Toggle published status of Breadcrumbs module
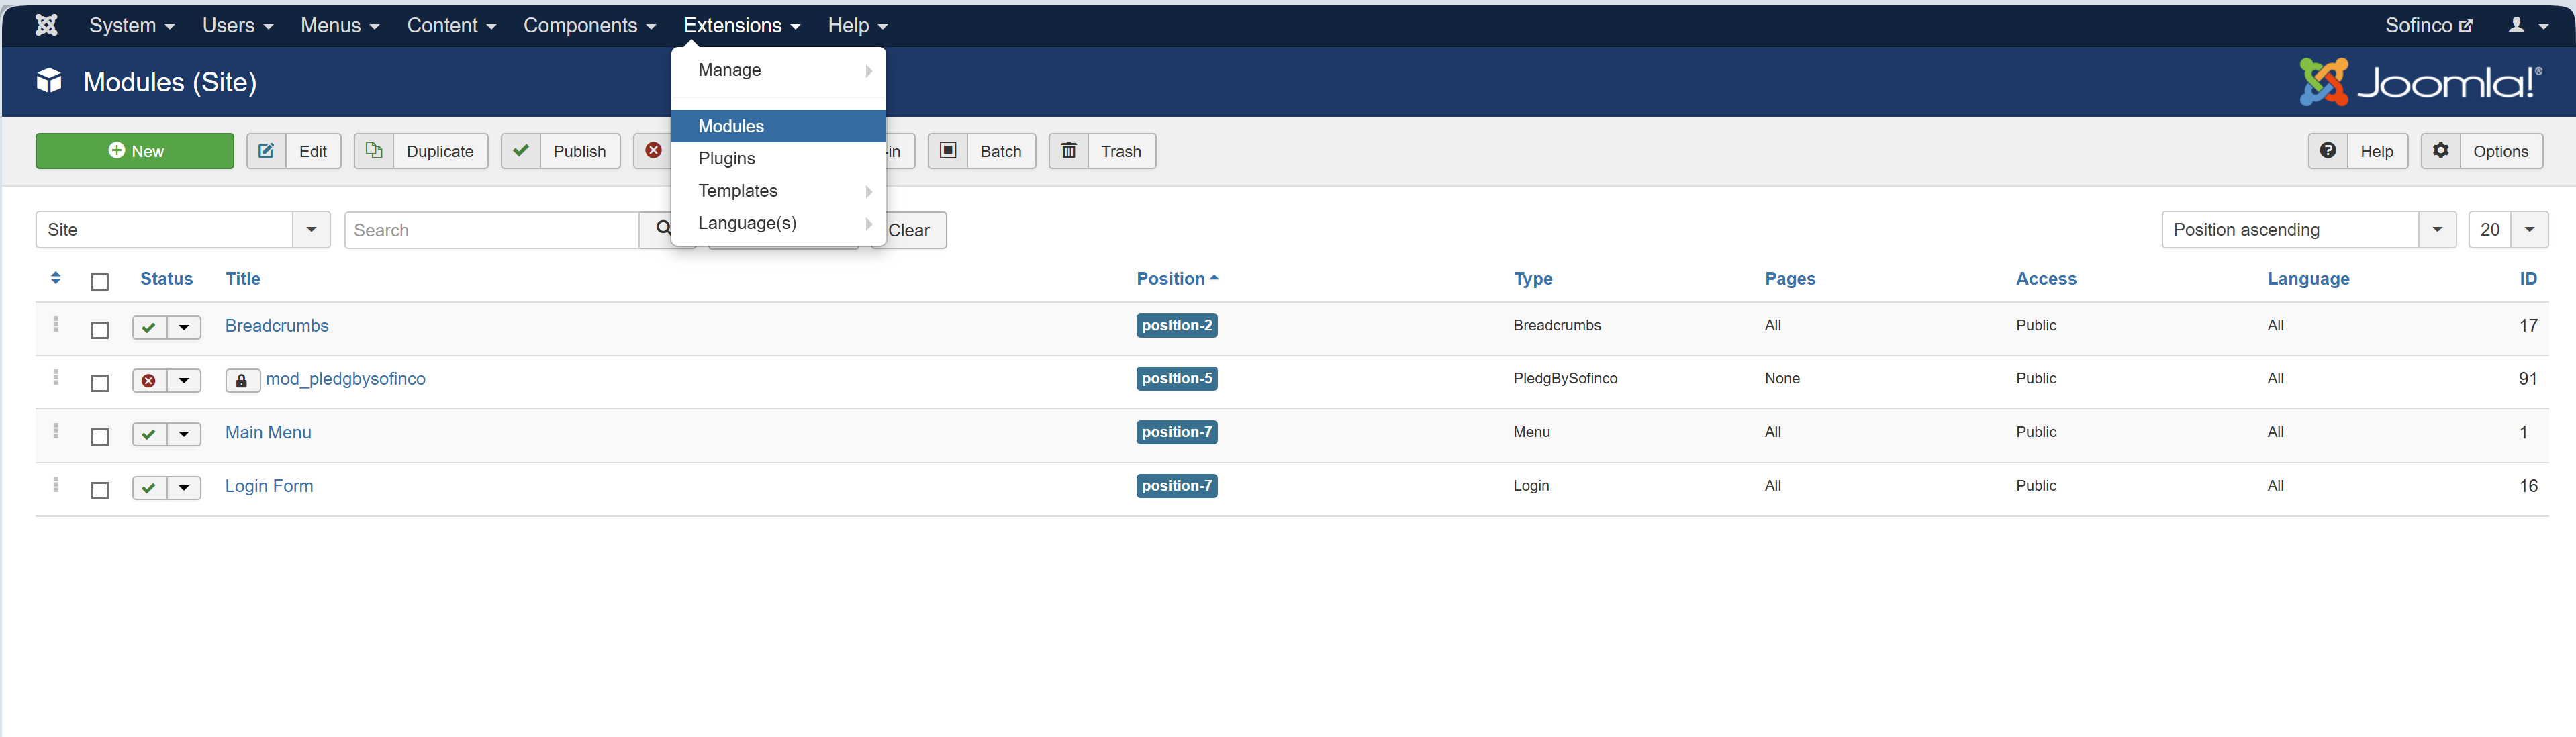The height and width of the screenshot is (737, 2576). pos(149,327)
